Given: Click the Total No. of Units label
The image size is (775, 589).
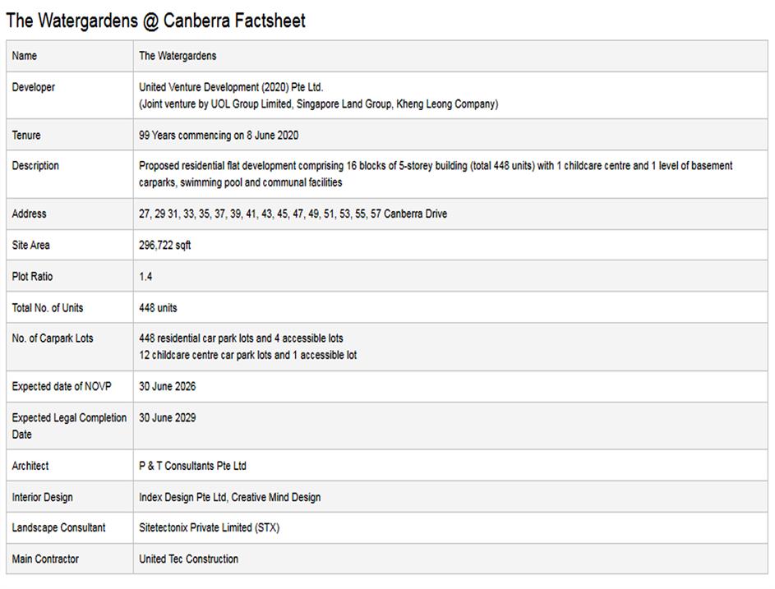Looking at the screenshot, I should coord(48,307).
